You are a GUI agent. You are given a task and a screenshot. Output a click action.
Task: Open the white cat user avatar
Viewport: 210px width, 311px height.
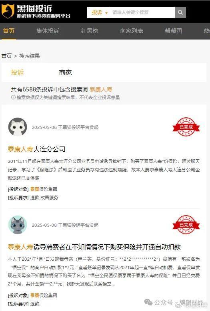(x=18, y=127)
